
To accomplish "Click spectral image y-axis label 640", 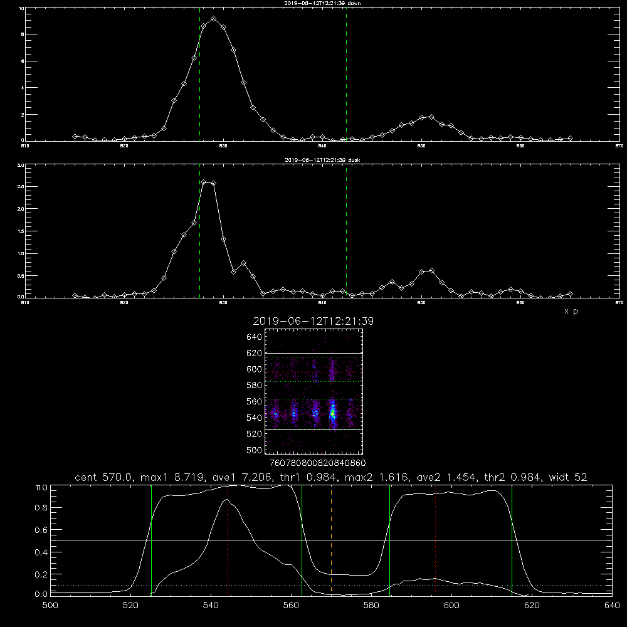I will (x=254, y=337).
